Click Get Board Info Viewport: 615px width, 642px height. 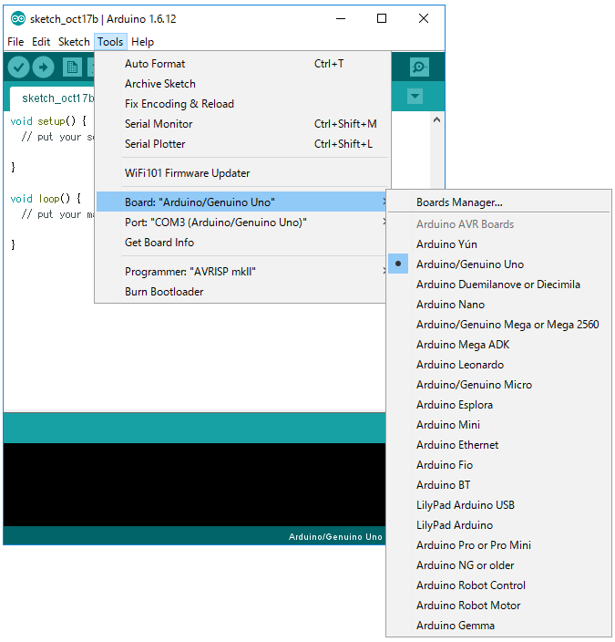coord(242,243)
